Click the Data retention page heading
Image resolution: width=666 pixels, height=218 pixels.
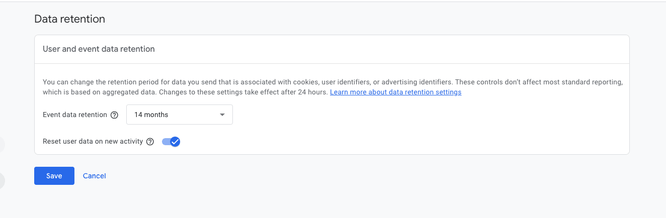point(69,19)
